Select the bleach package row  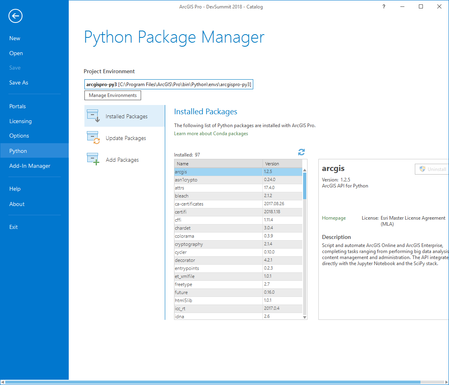238,196
